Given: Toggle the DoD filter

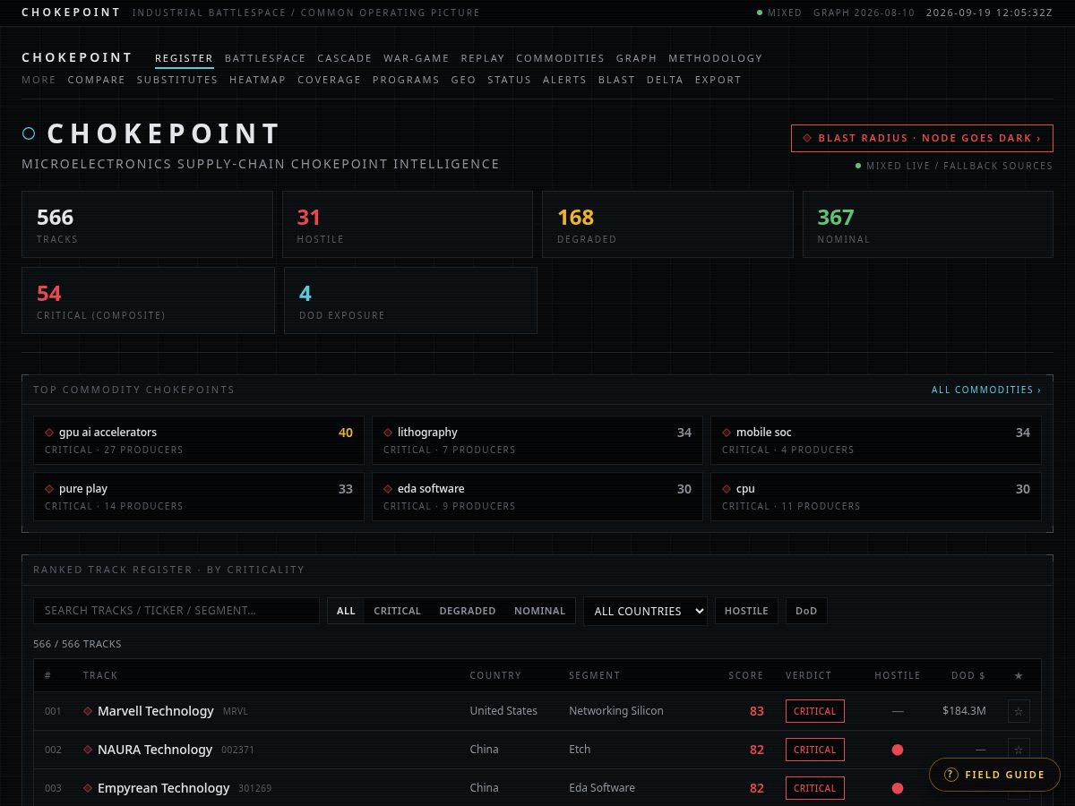Looking at the screenshot, I should [x=806, y=611].
